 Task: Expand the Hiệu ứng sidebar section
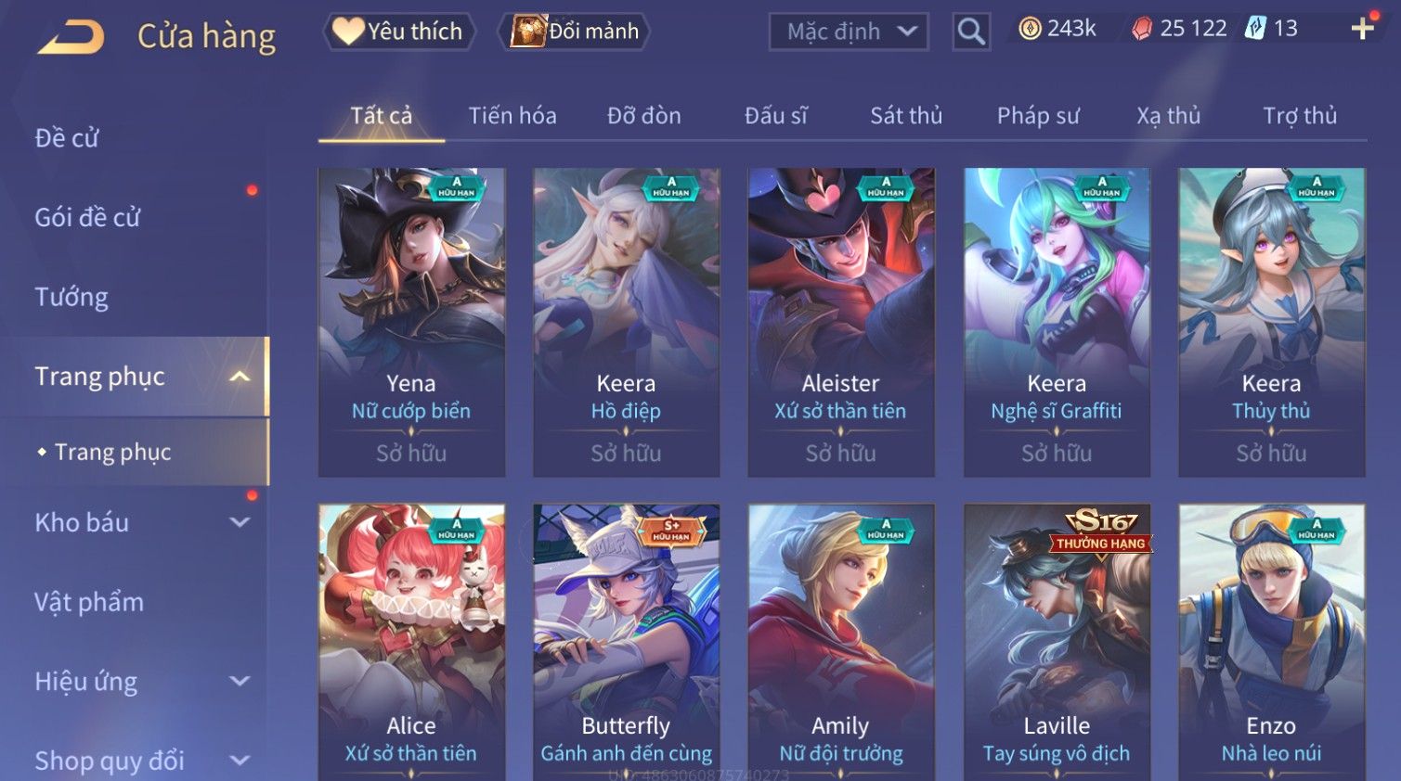click(x=240, y=681)
